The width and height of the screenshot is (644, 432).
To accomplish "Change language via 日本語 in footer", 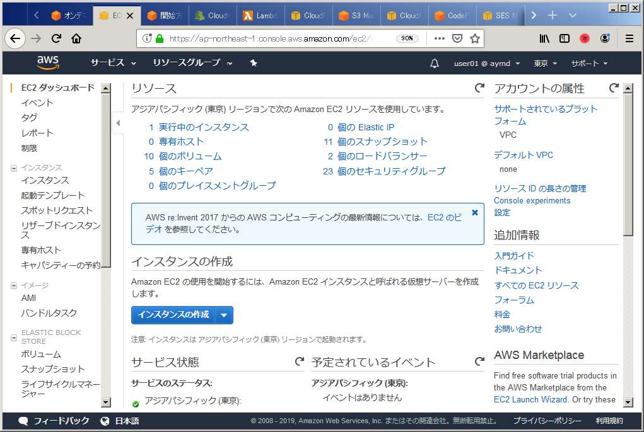I will (119, 421).
